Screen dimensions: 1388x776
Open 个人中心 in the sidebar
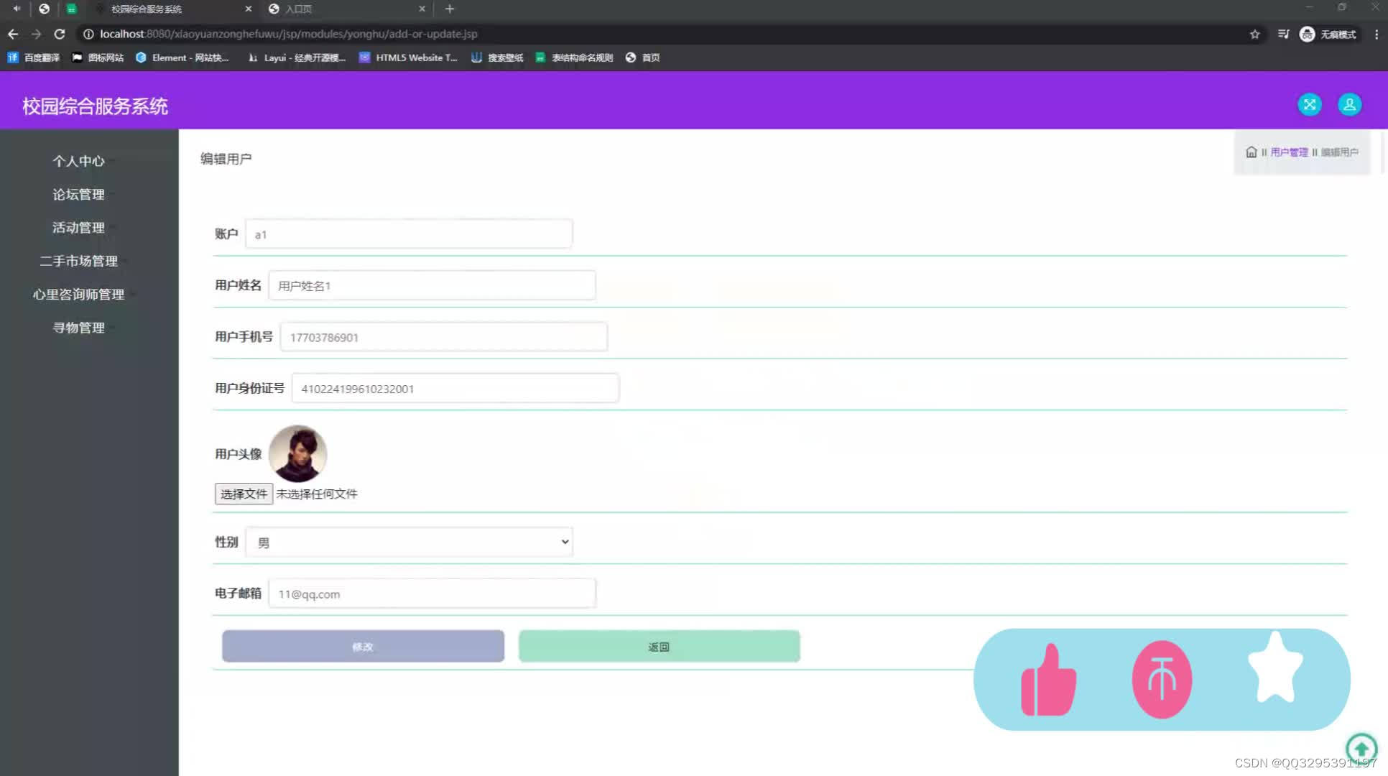(78, 161)
